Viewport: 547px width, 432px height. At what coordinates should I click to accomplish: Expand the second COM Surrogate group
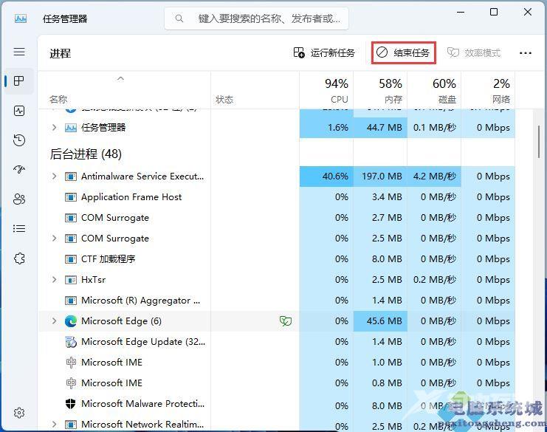click(54, 239)
